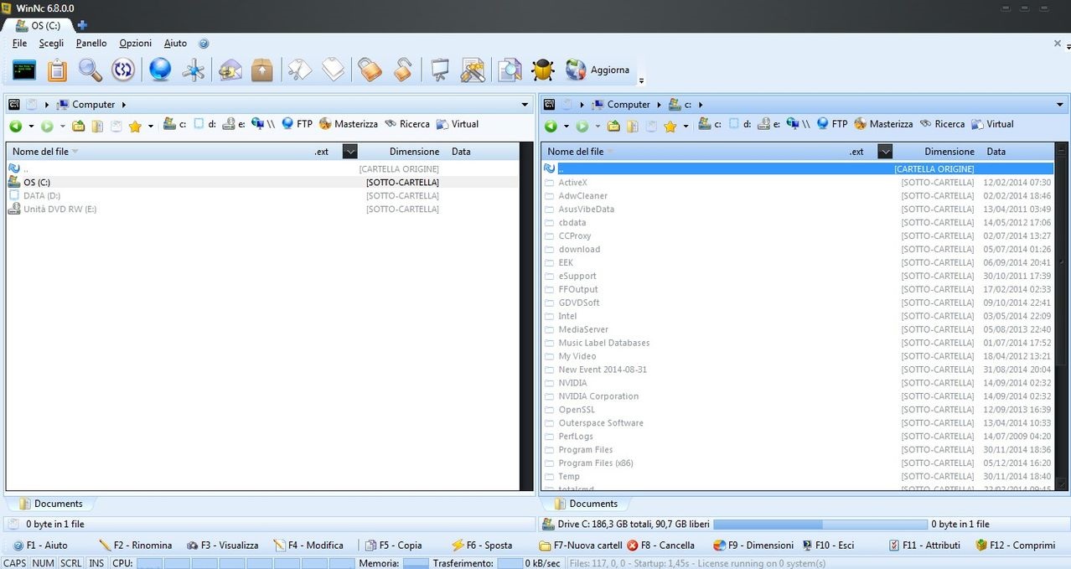Screen dimensions: 1071x569
Task: Click the network connections toolbar icon
Action: 194,70
